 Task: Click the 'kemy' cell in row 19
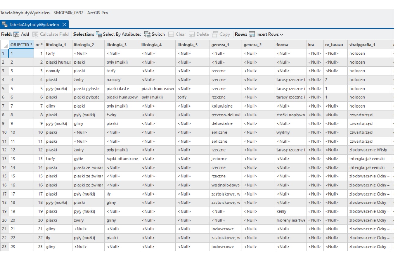(x=291, y=211)
